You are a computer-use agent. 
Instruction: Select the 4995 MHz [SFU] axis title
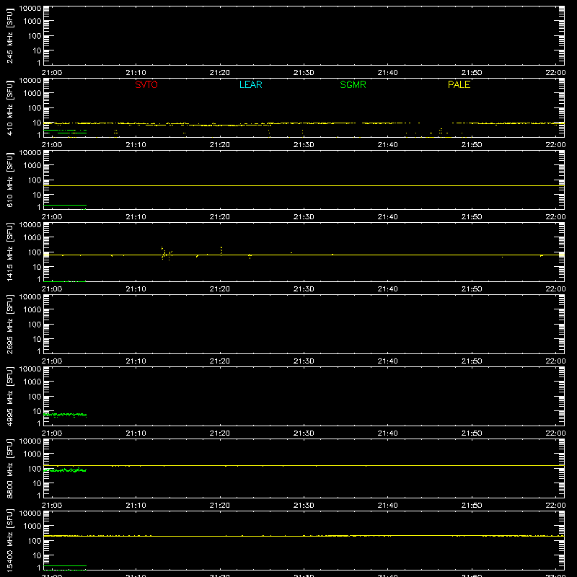click(10, 396)
